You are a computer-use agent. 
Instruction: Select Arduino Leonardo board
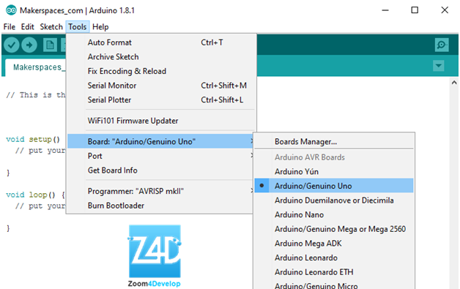334,258
